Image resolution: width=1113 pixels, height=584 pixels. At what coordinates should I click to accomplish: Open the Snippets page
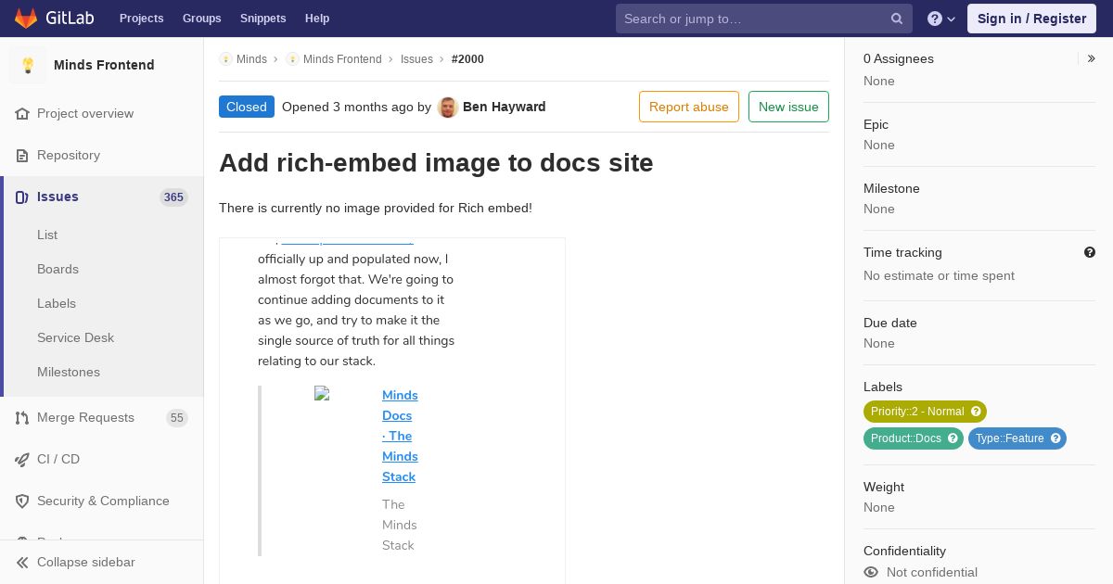point(262,19)
